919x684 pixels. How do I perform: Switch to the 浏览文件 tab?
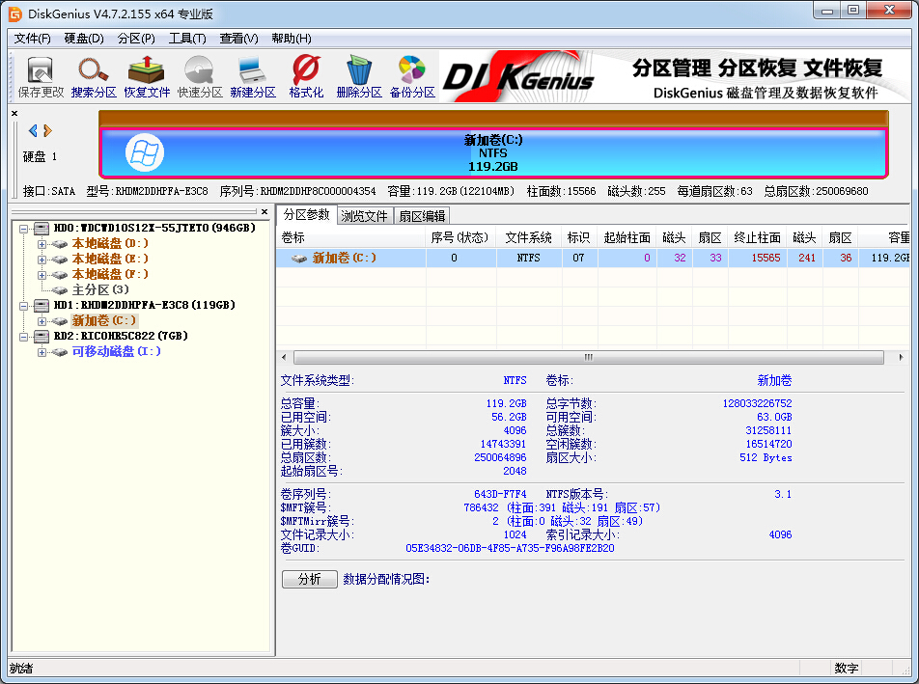[364, 216]
